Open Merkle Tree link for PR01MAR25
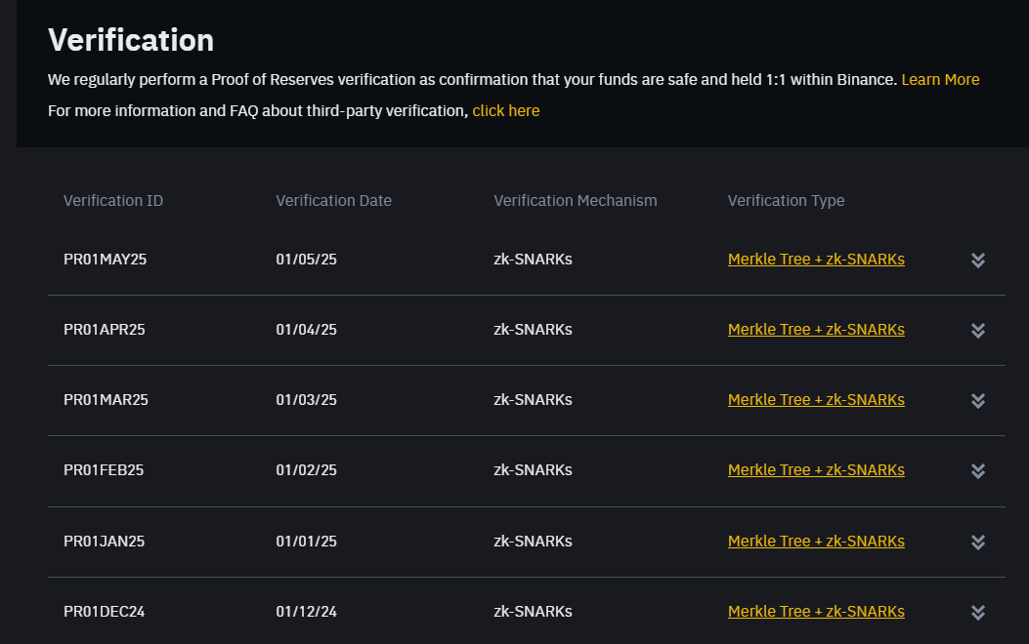1029x644 pixels. [815, 400]
